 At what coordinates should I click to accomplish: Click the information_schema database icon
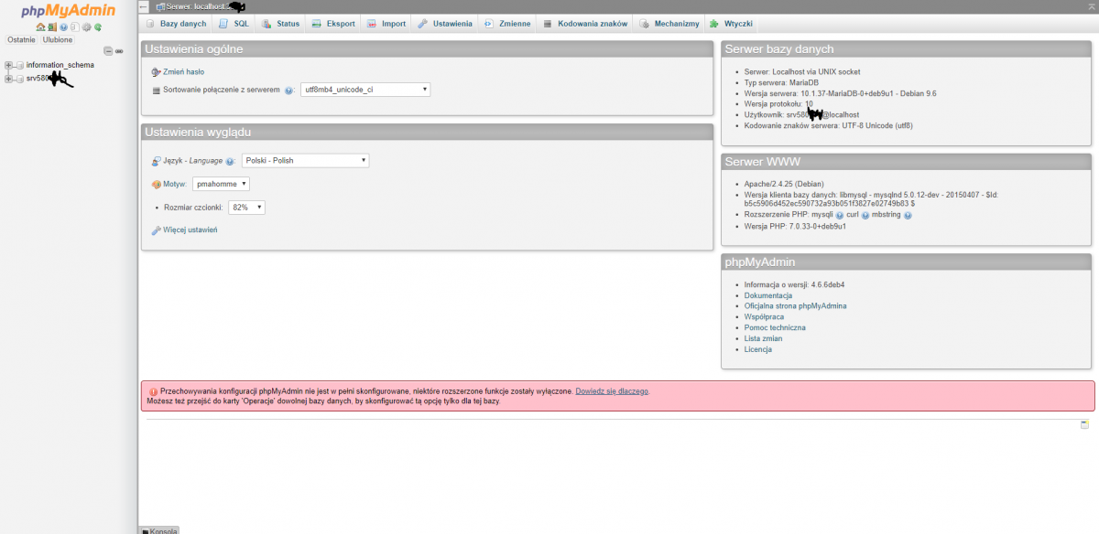tap(20, 65)
